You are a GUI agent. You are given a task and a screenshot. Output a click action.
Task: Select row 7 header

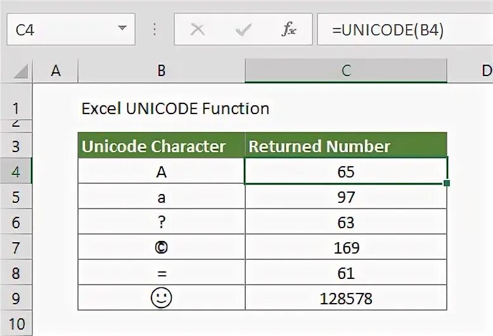click(16, 247)
